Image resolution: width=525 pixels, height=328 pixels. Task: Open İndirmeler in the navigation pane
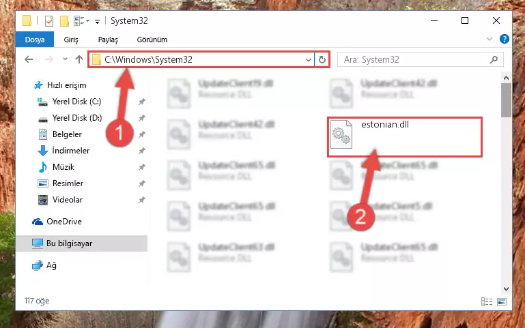pyautogui.click(x=70, y=151)
